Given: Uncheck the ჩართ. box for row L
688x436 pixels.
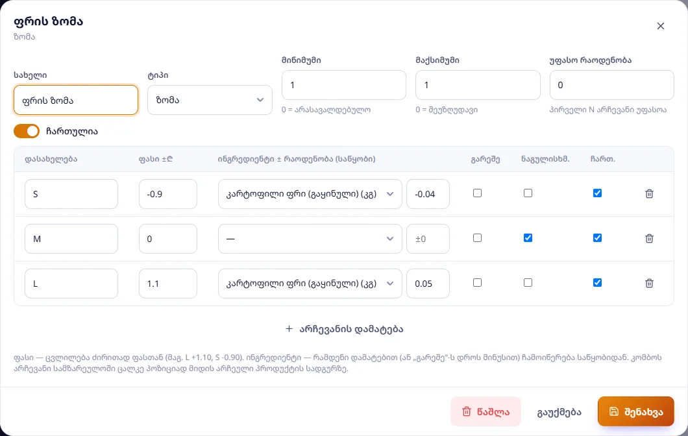Looking at the screenshot, I should click(x=597, y=282).
